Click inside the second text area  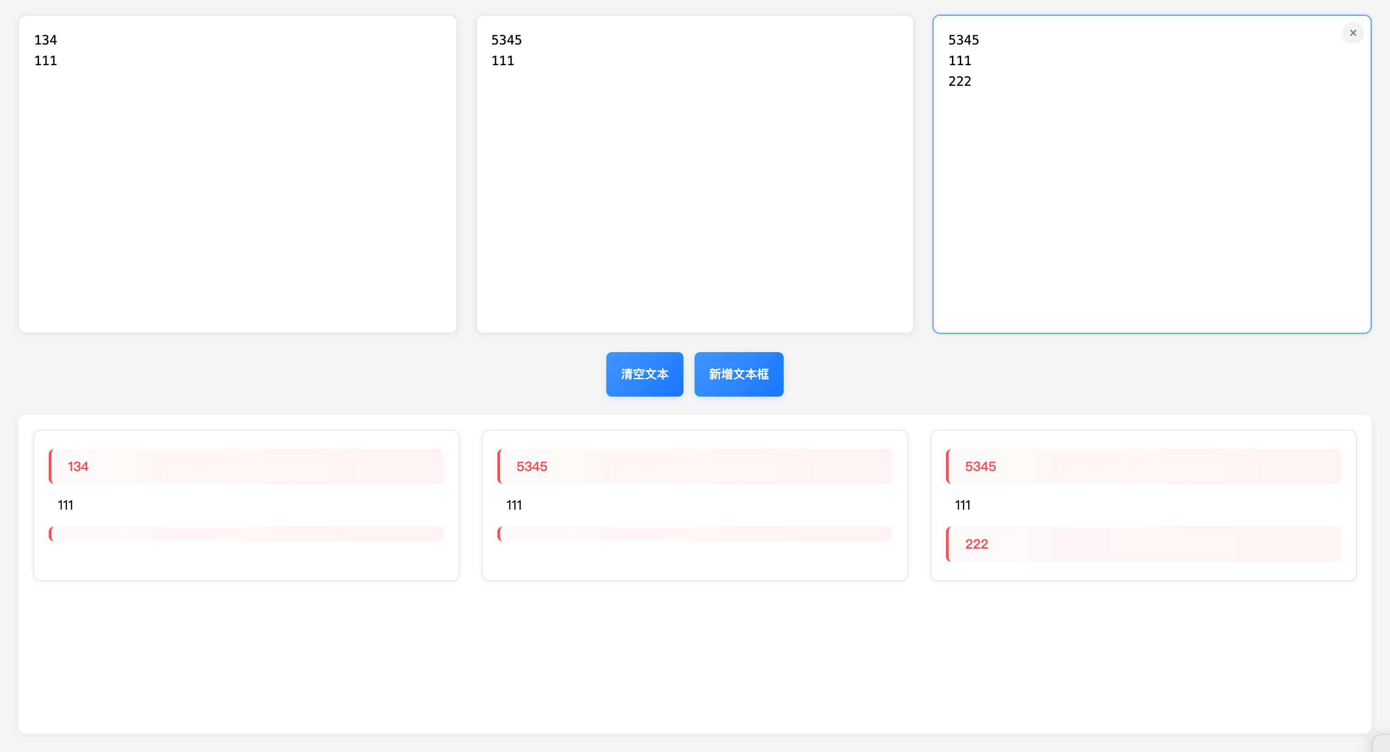(695, 189)
